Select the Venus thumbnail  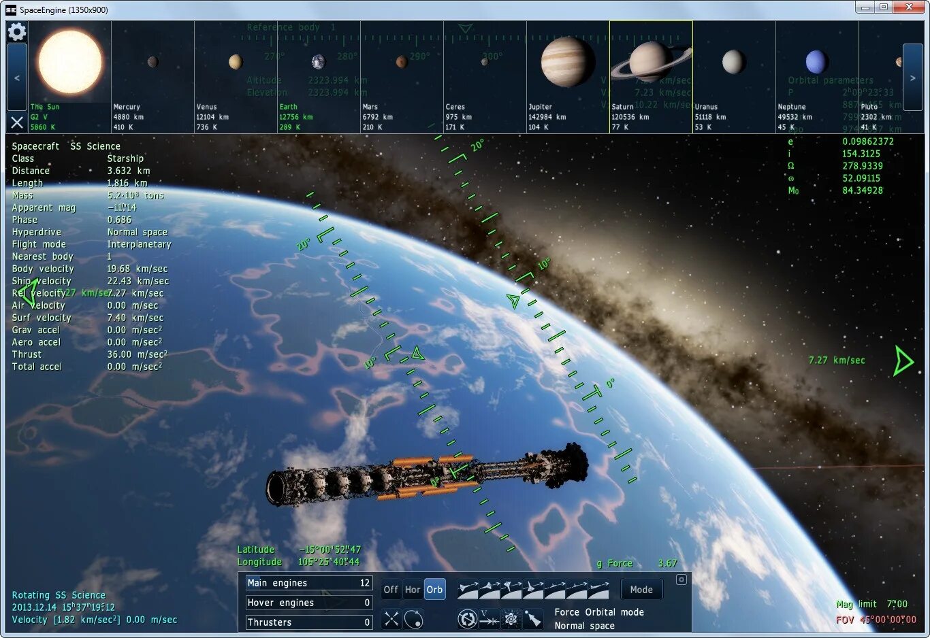click(236, 77)
